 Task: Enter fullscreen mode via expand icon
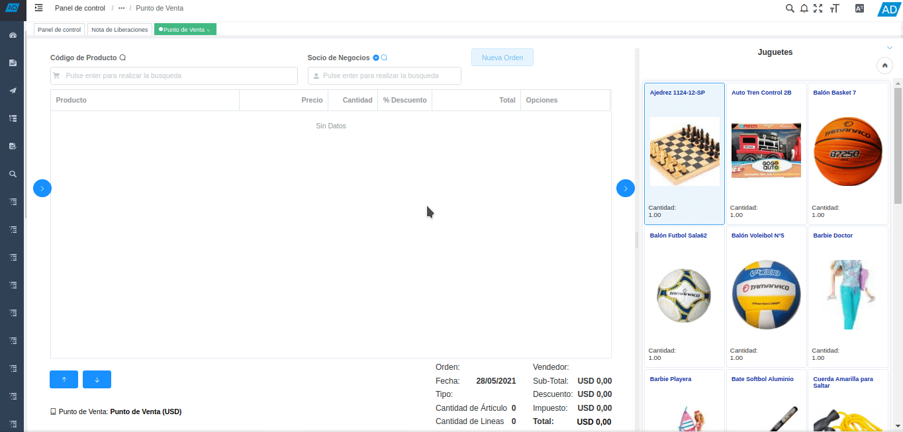[818, 9]
